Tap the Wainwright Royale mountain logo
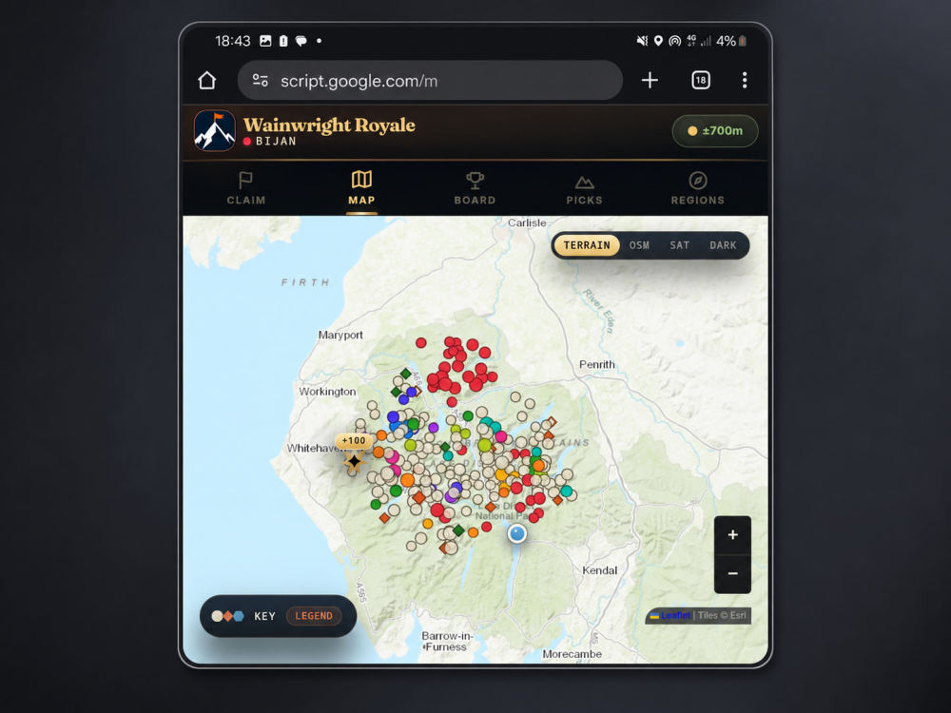This screenshot has height=713, width=951. (x=214, y=130)
